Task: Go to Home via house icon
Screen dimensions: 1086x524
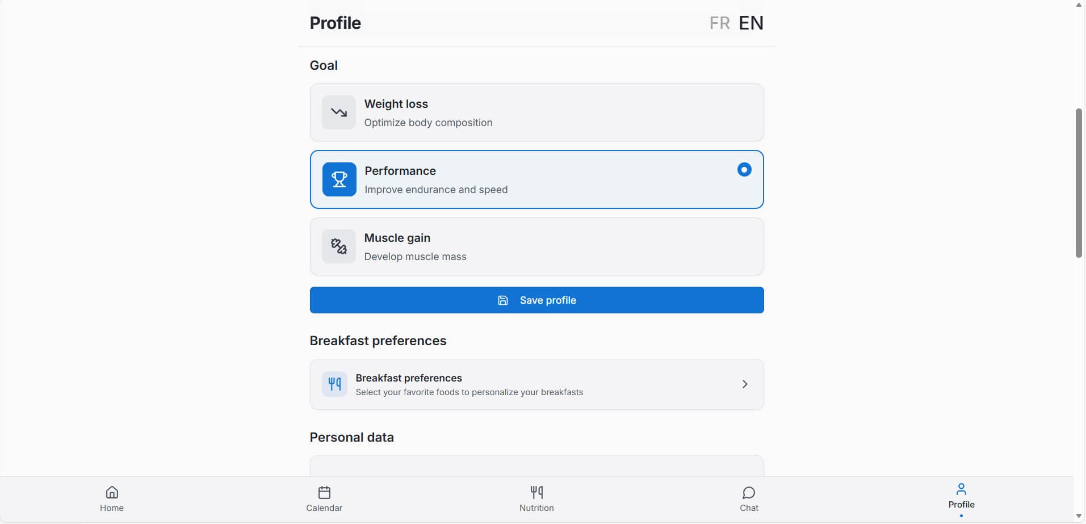Action: click(112, 492)
